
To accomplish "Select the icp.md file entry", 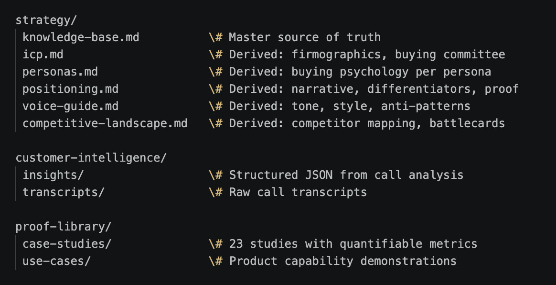I will click(x=43, y=55).
